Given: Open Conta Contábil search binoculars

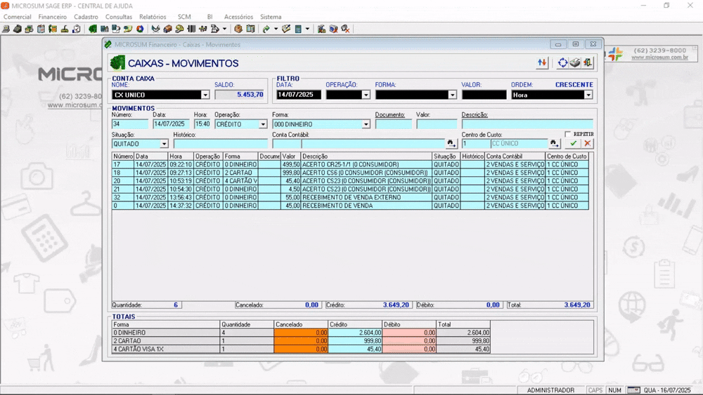Looking at the screenshot, I should (451, 144).
